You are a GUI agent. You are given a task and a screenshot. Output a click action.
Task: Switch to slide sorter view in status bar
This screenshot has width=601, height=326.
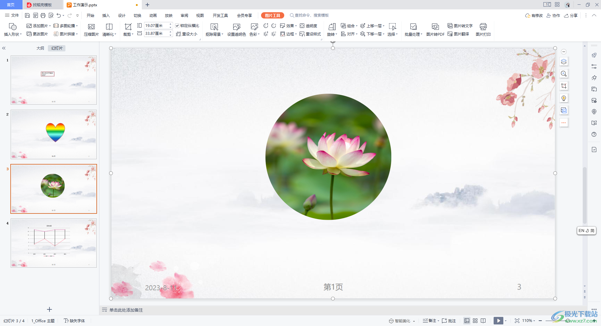pos(475,321)
